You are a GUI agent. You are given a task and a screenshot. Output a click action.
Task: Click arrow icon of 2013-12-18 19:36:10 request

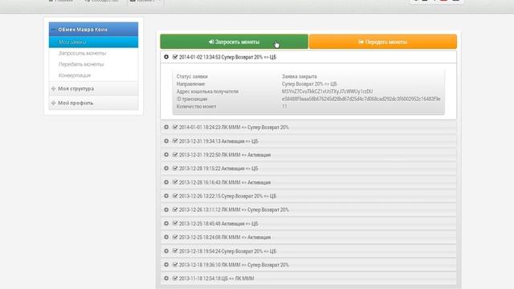[166, 265]
